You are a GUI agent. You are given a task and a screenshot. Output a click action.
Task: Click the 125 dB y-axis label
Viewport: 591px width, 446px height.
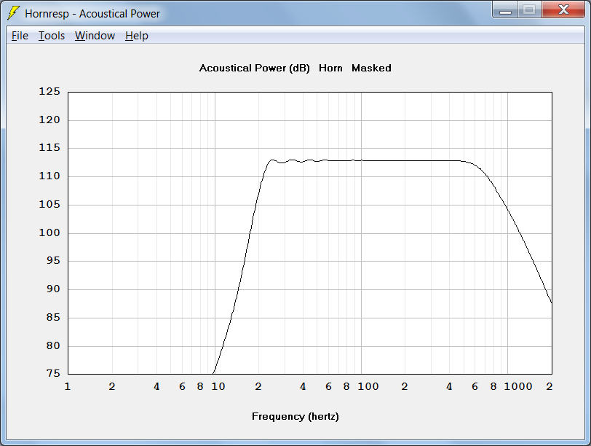[x=49, y=91]
